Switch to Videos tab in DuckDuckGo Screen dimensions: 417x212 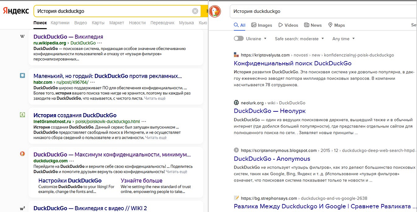coord(288,25)
